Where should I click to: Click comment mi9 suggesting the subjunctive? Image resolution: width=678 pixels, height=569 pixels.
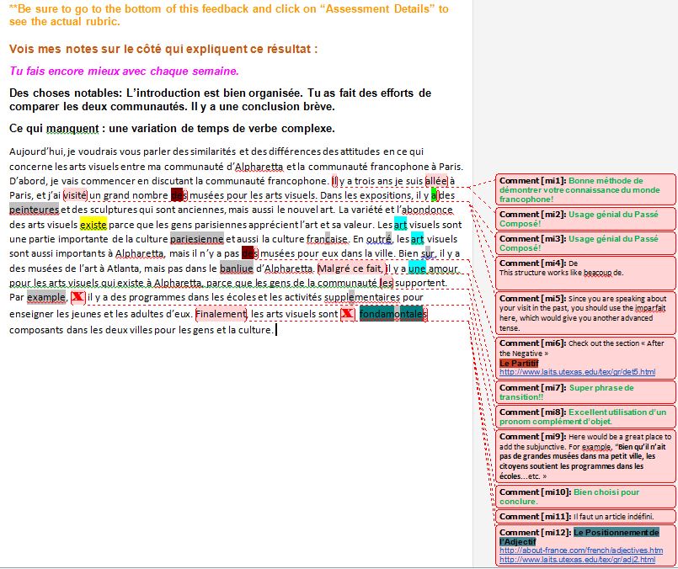[586, 455]
